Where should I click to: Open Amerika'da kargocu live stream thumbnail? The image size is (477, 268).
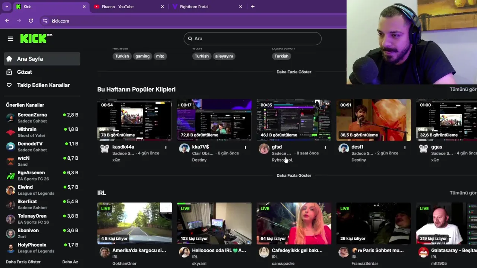tap(135, 223)
